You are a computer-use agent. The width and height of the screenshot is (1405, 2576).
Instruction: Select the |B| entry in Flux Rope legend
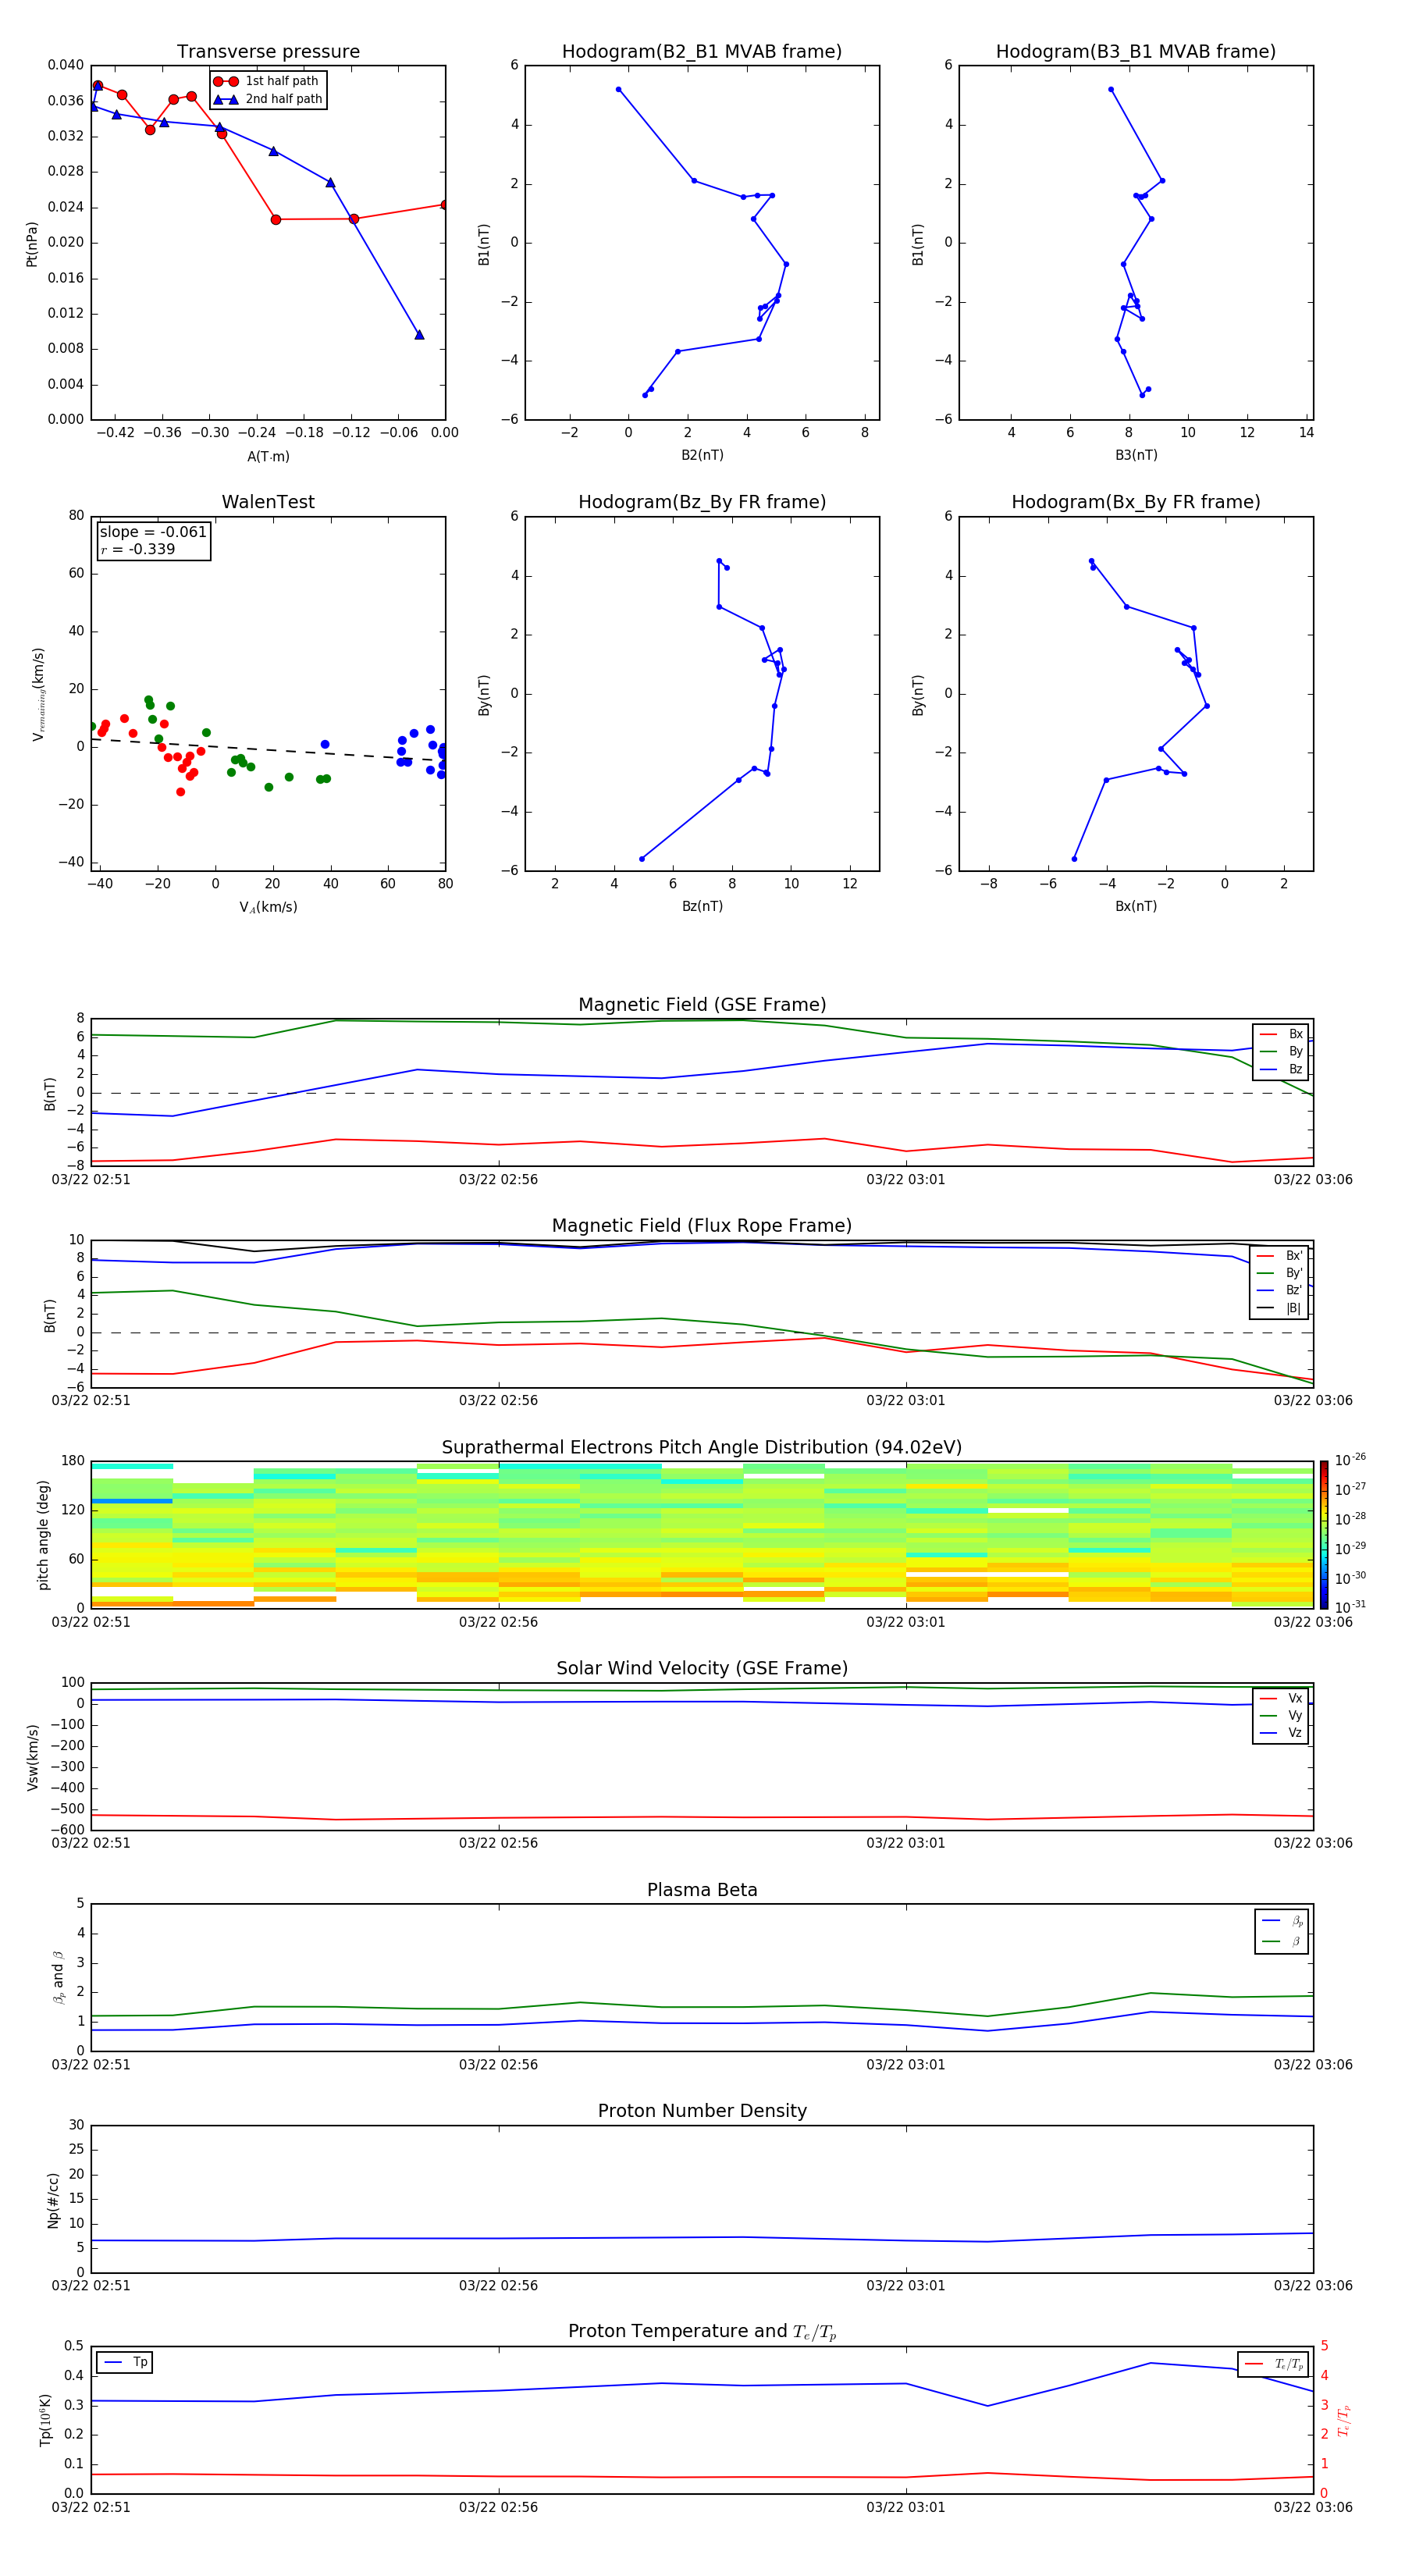(x=1279, y=1308)
